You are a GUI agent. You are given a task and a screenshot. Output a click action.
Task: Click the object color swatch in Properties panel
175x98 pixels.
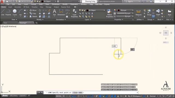tap(119, 10)
